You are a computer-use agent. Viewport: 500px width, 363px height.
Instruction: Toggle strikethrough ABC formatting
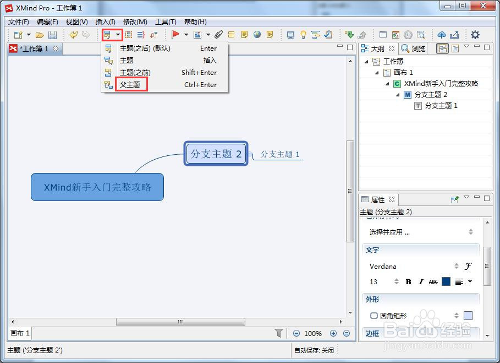tap(433, 281)
